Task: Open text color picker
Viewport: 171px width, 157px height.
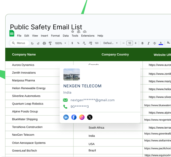Action: coord(161,43)
